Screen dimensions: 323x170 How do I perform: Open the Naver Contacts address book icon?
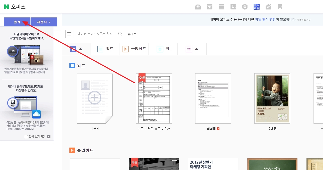[233, 7]
